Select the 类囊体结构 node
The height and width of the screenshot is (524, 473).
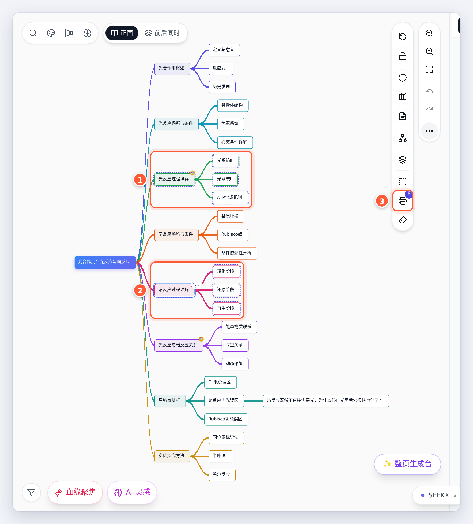click(233, 105)
